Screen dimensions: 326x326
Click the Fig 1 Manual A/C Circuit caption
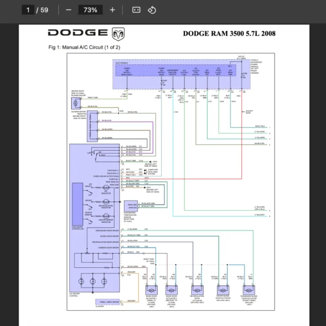tap(84, 47)
